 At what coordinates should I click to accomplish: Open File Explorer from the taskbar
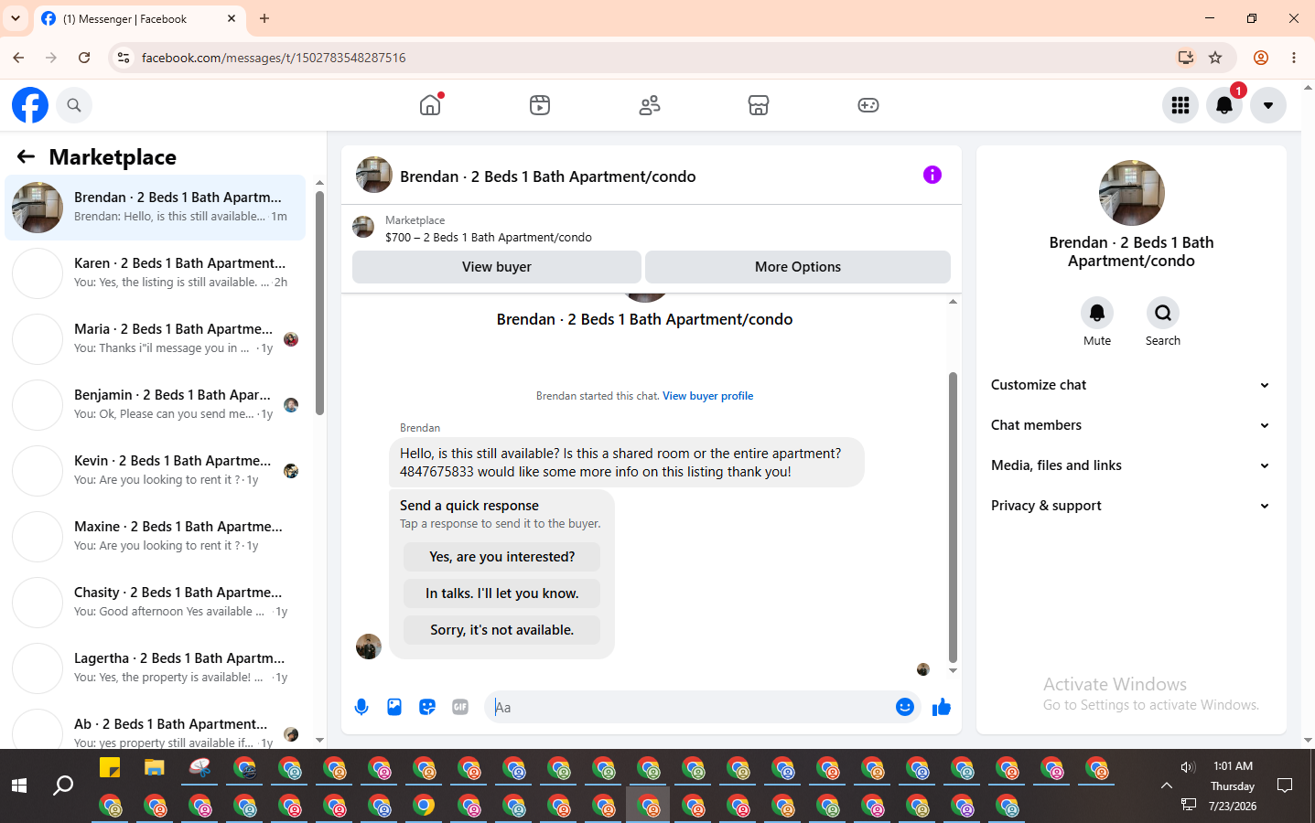(154, 768)
